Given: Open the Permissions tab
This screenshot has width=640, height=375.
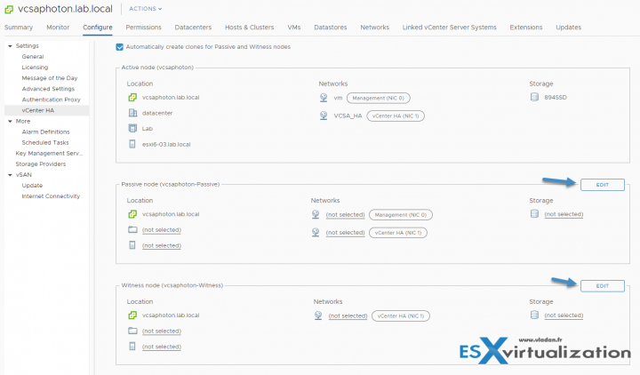Looking at the screenshot, I should click(144, 28).
